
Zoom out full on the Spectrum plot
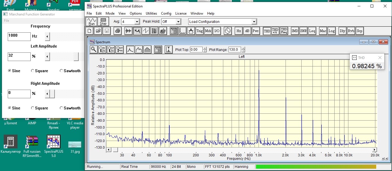pyautogui.click(x=120, y=50)
